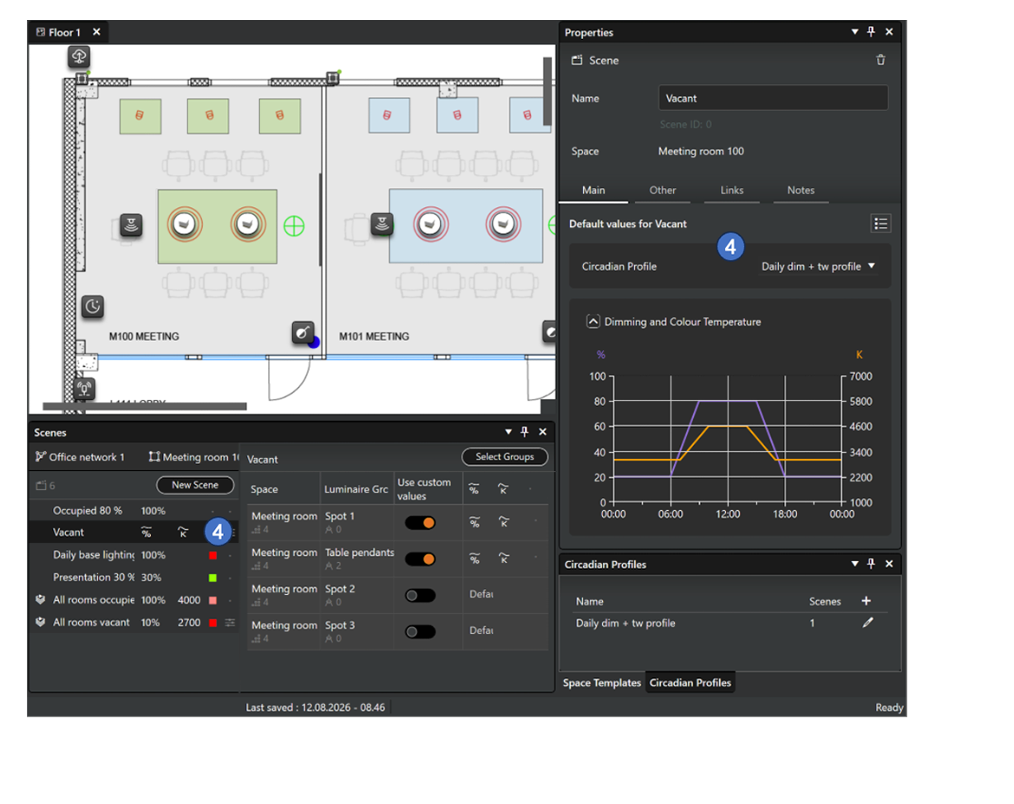Image resolution: width=1014 pixels, height=804 pixels.
Task: Pin the Properties panel
Action: (x=871, y=32)
